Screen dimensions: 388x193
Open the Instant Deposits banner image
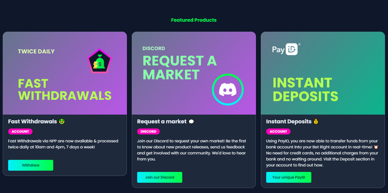click(323, 73)
